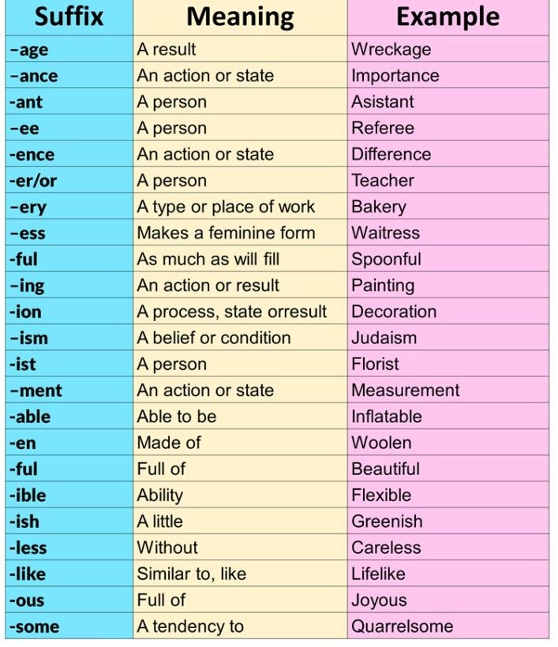
Task: Click the Example column header
Action: (447, 17)
